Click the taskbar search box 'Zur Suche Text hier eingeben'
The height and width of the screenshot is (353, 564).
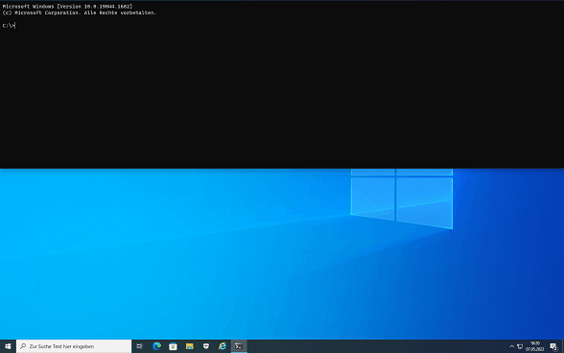click(x=74, y=346)
